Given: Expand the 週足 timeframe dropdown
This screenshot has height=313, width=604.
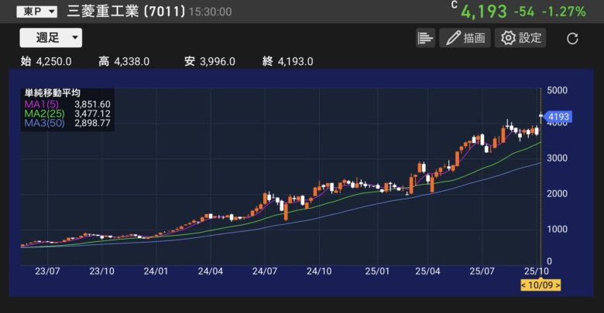Looking at the screenshot, I should pyautogui.click(x=50, y=38).
